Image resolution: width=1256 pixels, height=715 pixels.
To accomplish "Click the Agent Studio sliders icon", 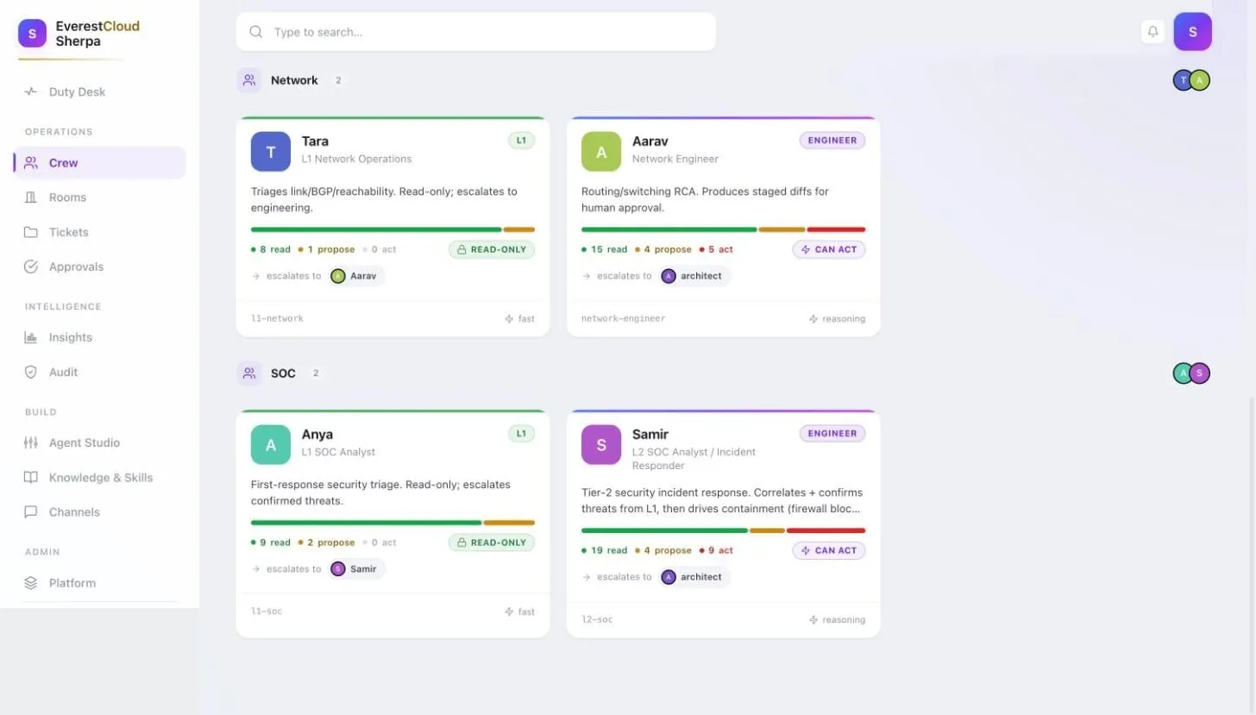I will tap(31, 442).
